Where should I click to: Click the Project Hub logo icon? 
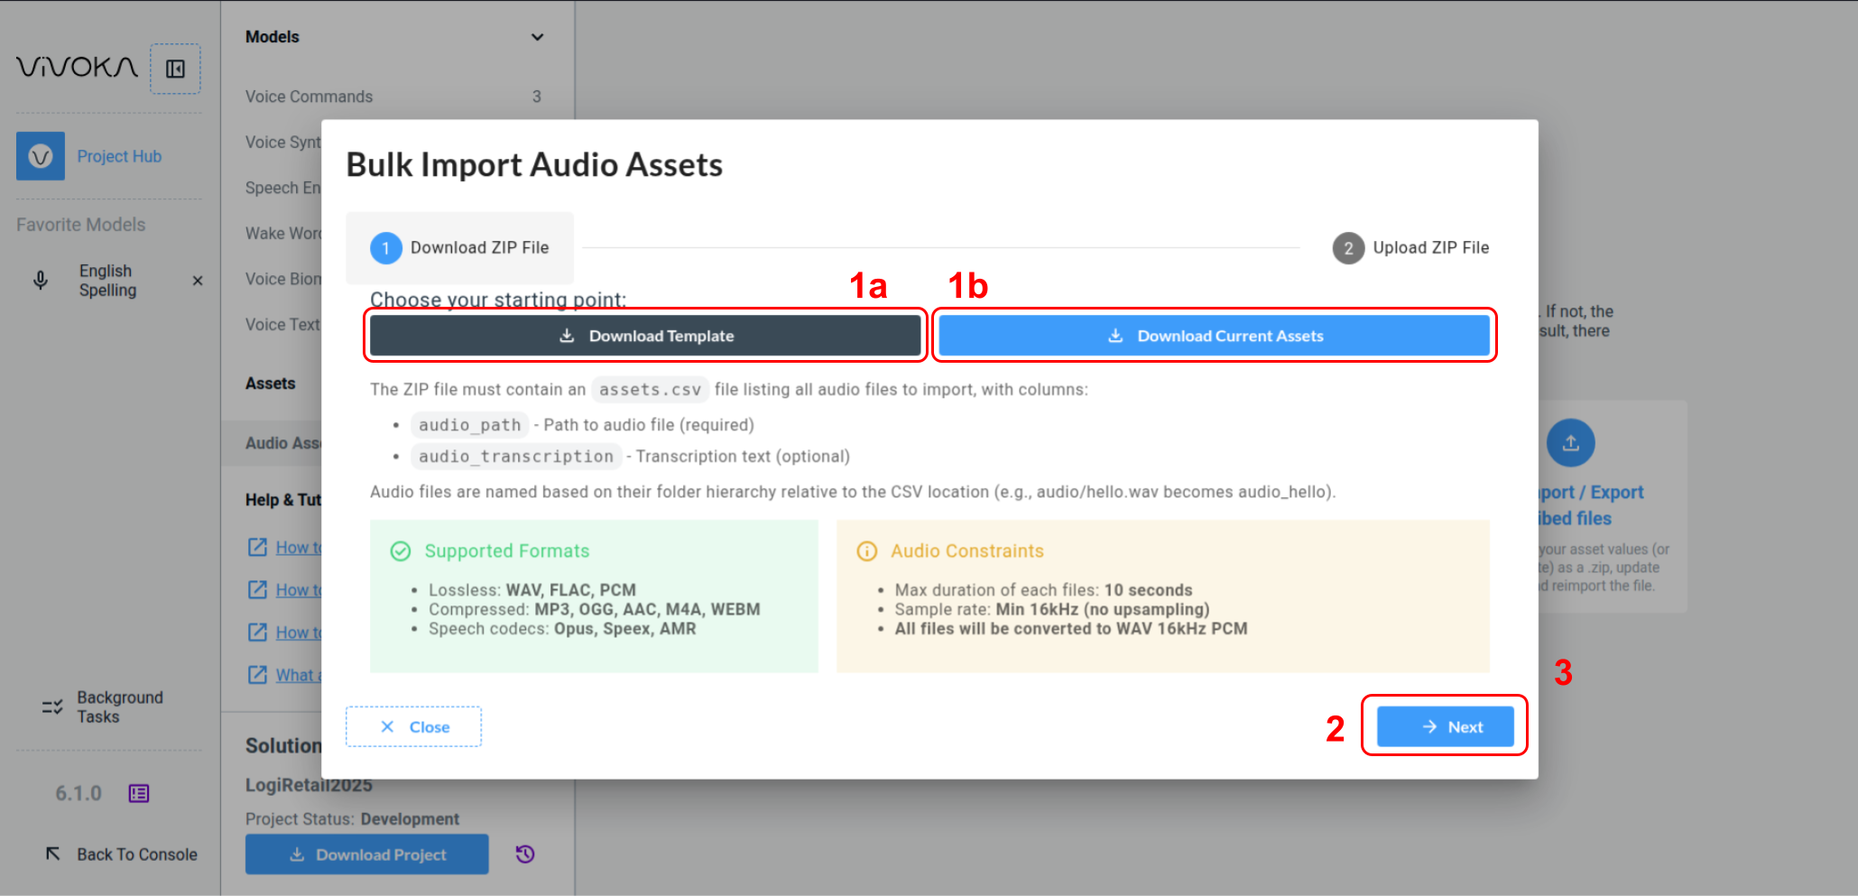click(x=41, y=156)
